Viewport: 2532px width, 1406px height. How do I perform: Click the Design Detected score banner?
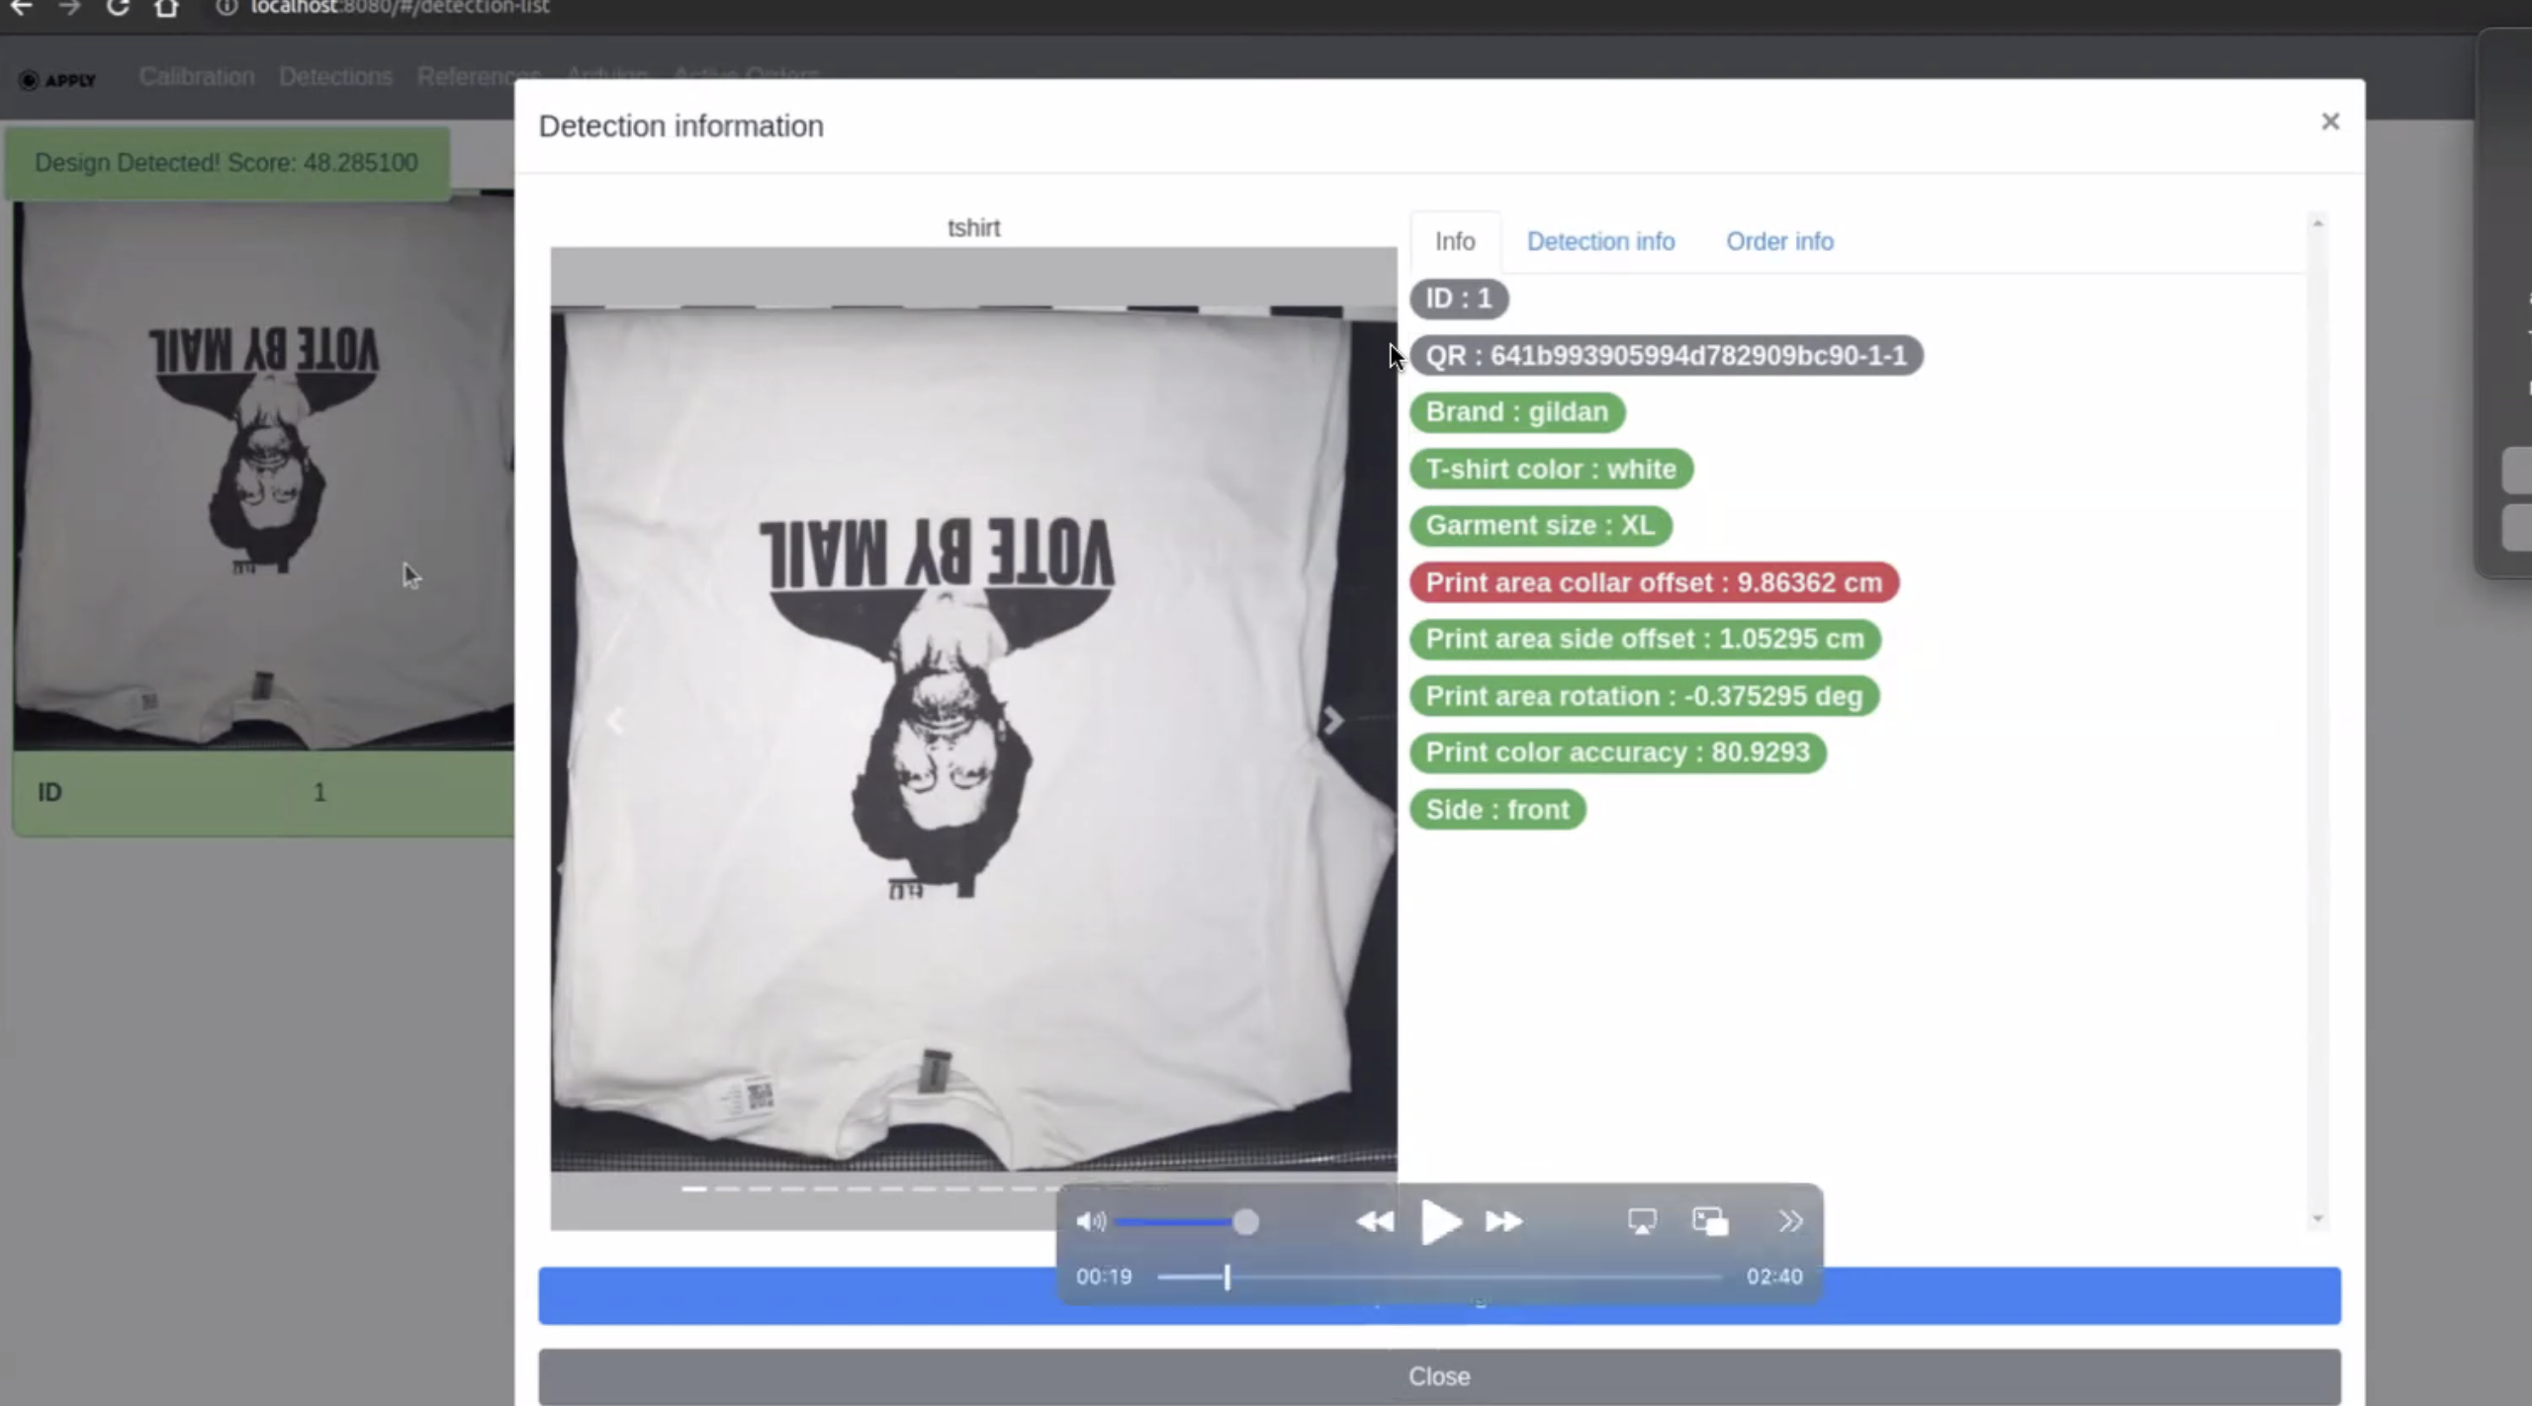pyautogui.click(x=226, y=163)
